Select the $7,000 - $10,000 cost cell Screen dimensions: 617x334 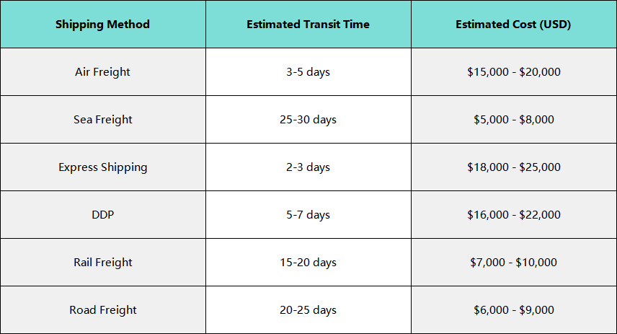pos(513,263)
